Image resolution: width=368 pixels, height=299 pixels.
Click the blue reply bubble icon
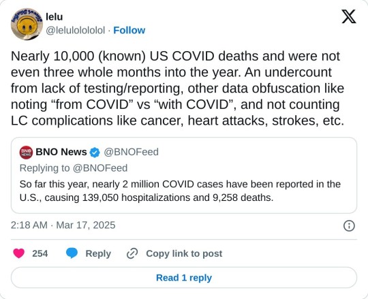tap(72, 253)
